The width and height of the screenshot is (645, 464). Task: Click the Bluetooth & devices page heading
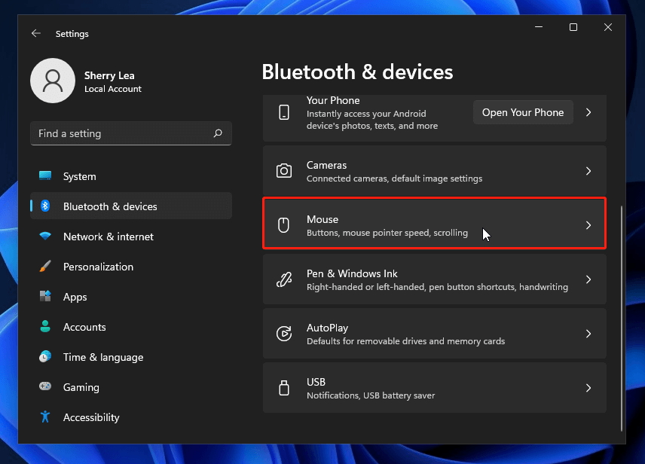(357, 72)
